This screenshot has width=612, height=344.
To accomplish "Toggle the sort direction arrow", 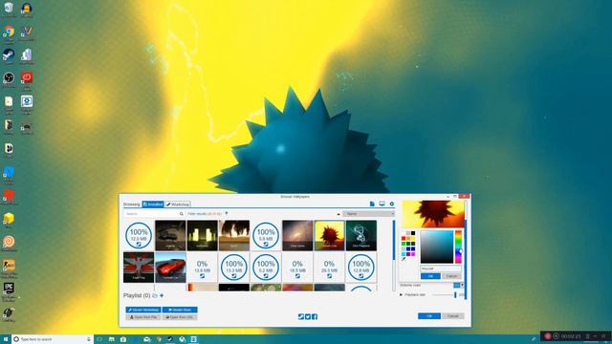I will 339,214.
